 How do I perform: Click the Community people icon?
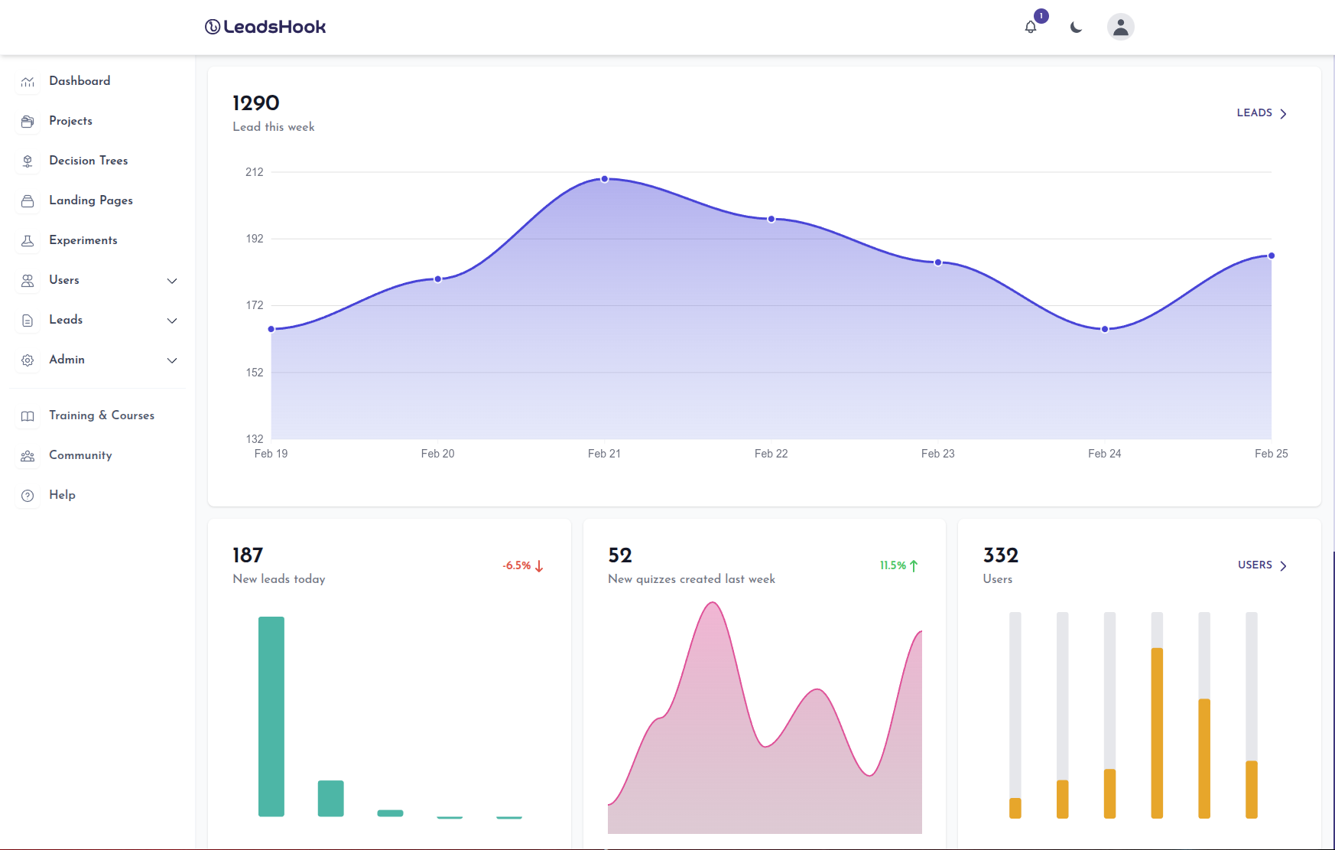click(28, 455)
